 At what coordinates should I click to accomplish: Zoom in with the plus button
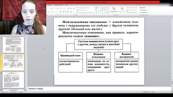(169, 92)
